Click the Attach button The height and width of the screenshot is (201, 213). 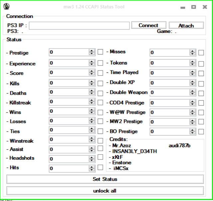point(186,26)
